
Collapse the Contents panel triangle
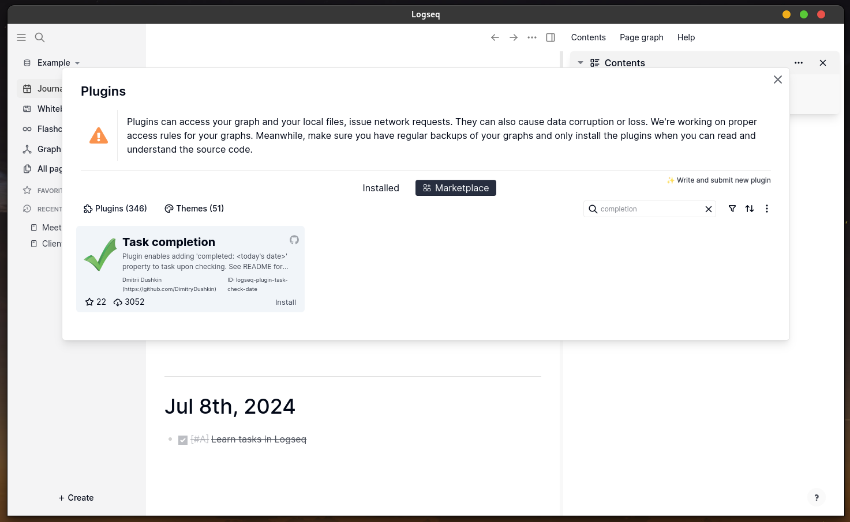coord(581,63)
